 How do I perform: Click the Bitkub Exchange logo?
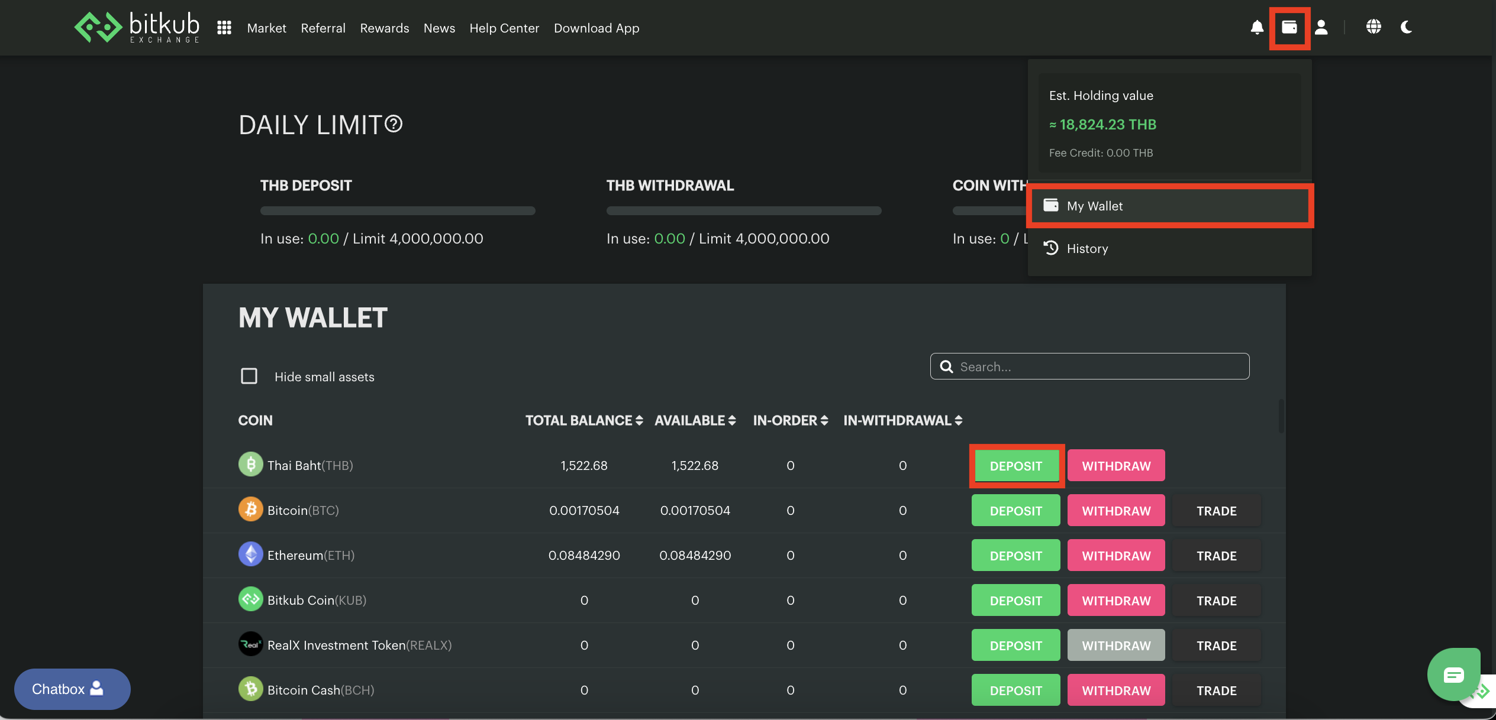tap(137, 27)
